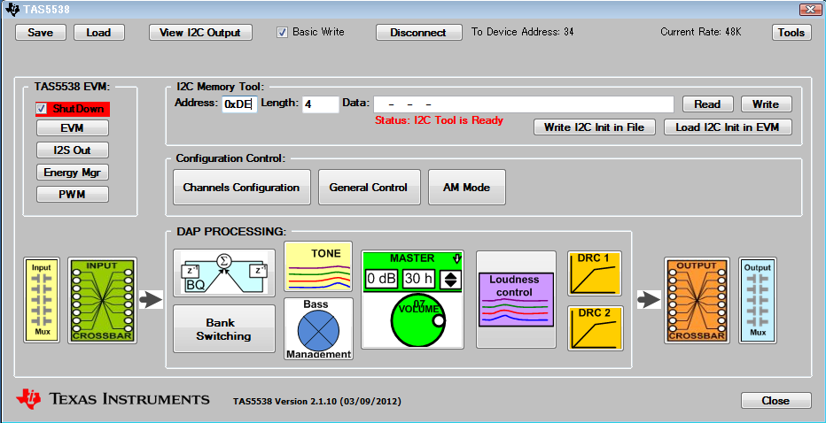Click the I2C Length input field
The height and width of the screenshot is (423, 826).
pyautogui.click(x=320, y=104)
